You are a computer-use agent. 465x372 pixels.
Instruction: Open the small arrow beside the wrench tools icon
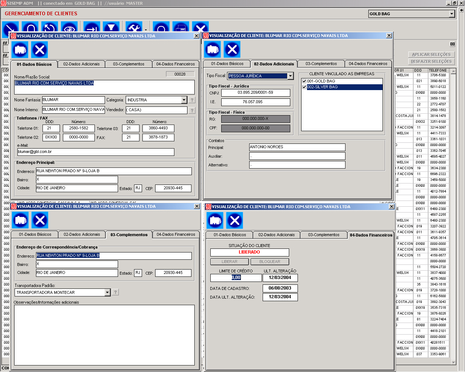[146, 30]
